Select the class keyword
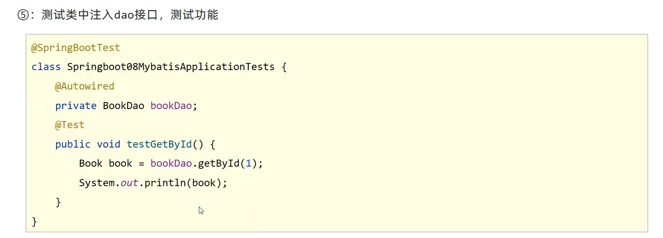The height and width of the screenshot is (238, 663). coord(46,67)
